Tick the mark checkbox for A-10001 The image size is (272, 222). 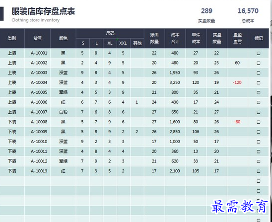tap(258, 53)
